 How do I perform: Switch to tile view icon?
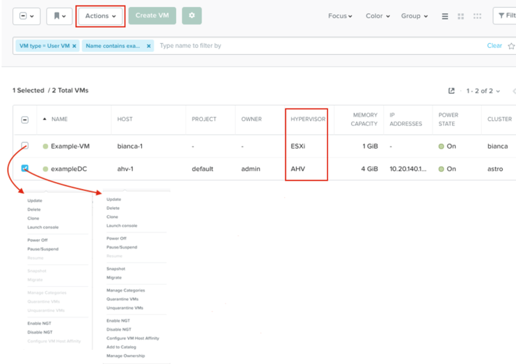[x=460, y=16]
